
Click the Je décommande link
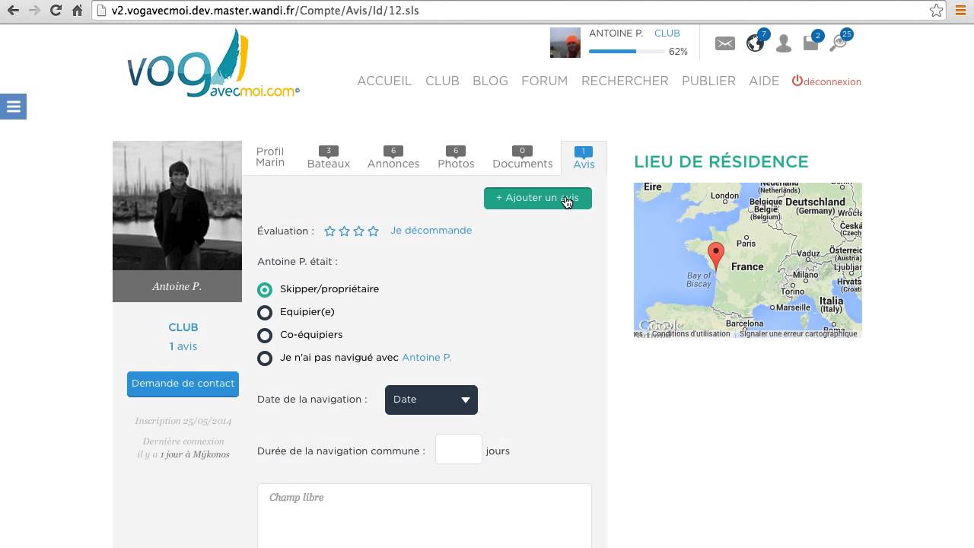point(431,231)
